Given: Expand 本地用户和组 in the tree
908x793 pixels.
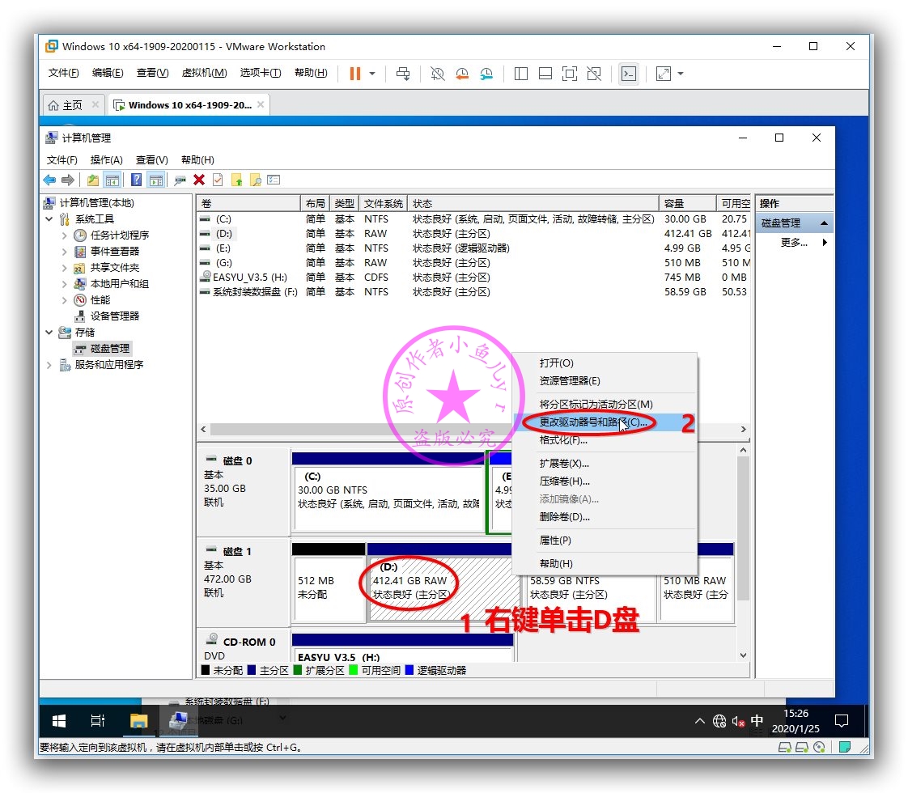Looking at the screenshot, I should 64,284.
